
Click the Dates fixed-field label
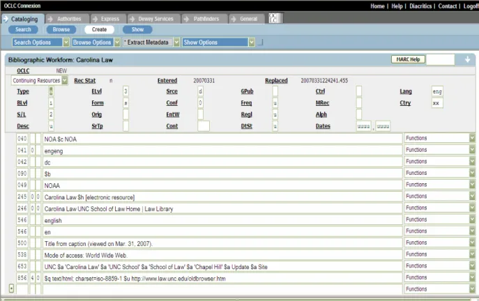coord(323,126)
